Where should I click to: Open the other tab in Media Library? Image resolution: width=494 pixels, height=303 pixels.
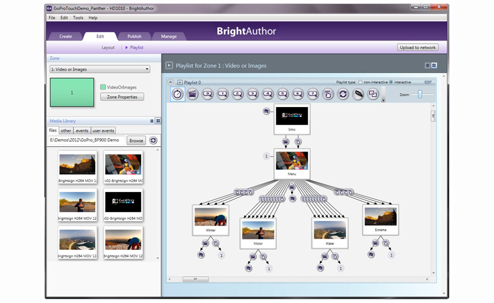point(66,131)
